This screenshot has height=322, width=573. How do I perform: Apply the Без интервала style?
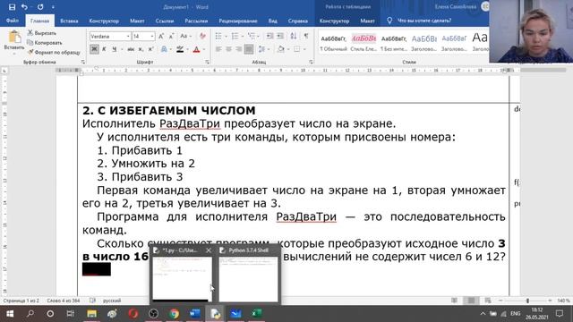click(394, 43)
